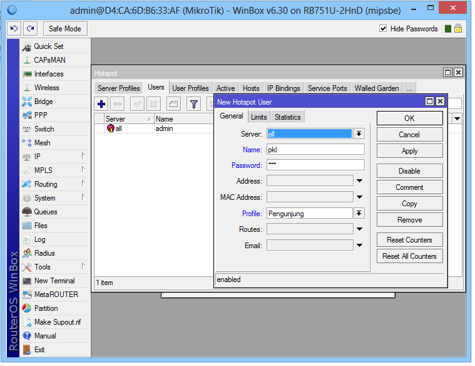
Task: Switch to Server Profiles tab
Action: pos(118,88)
